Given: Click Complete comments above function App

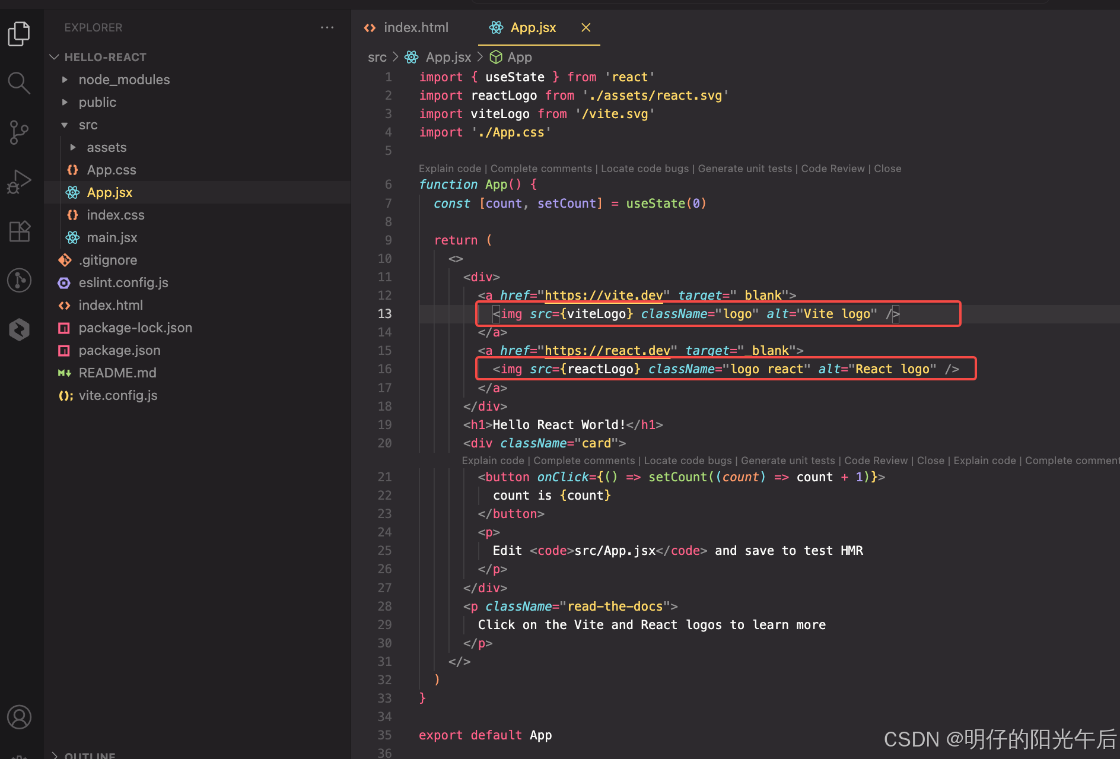Looking at the screenshot, I should click(x=541, y=169).
